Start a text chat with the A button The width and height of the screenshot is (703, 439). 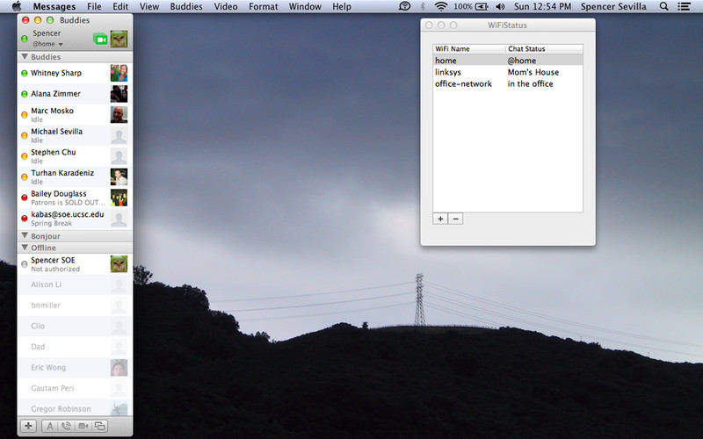click(50, 426)
